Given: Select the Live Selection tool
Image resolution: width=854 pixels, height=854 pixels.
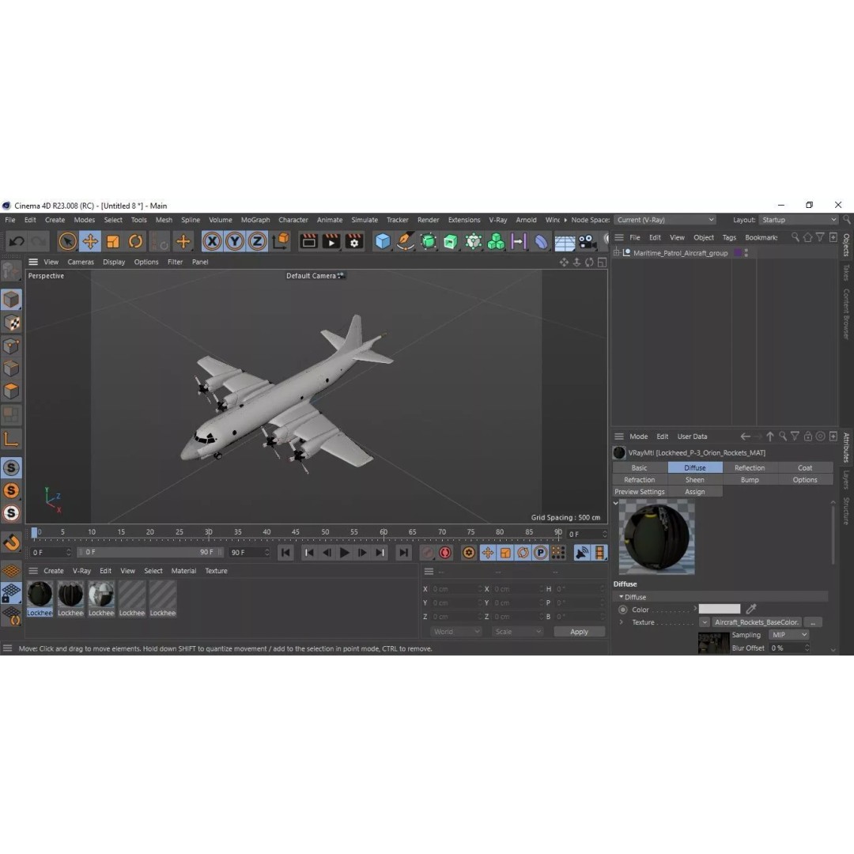Looking at the screenshot, I should (67, 240).
